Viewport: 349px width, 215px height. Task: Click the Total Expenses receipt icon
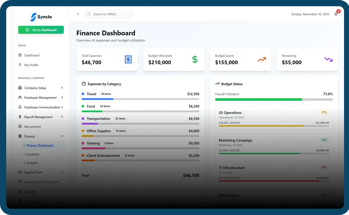tap(128, 59)
